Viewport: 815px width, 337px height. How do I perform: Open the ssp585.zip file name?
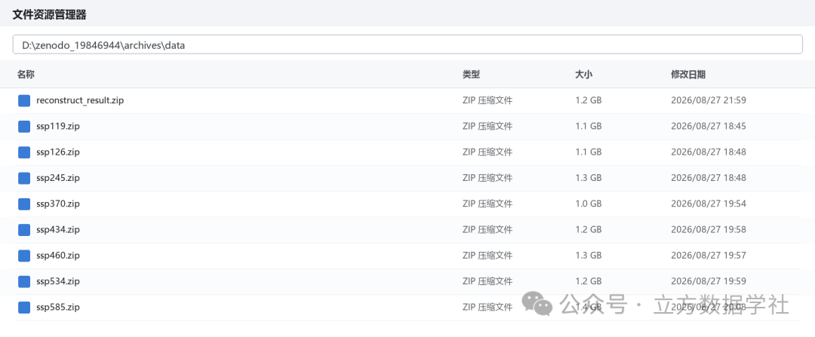[x=57, y=308]
